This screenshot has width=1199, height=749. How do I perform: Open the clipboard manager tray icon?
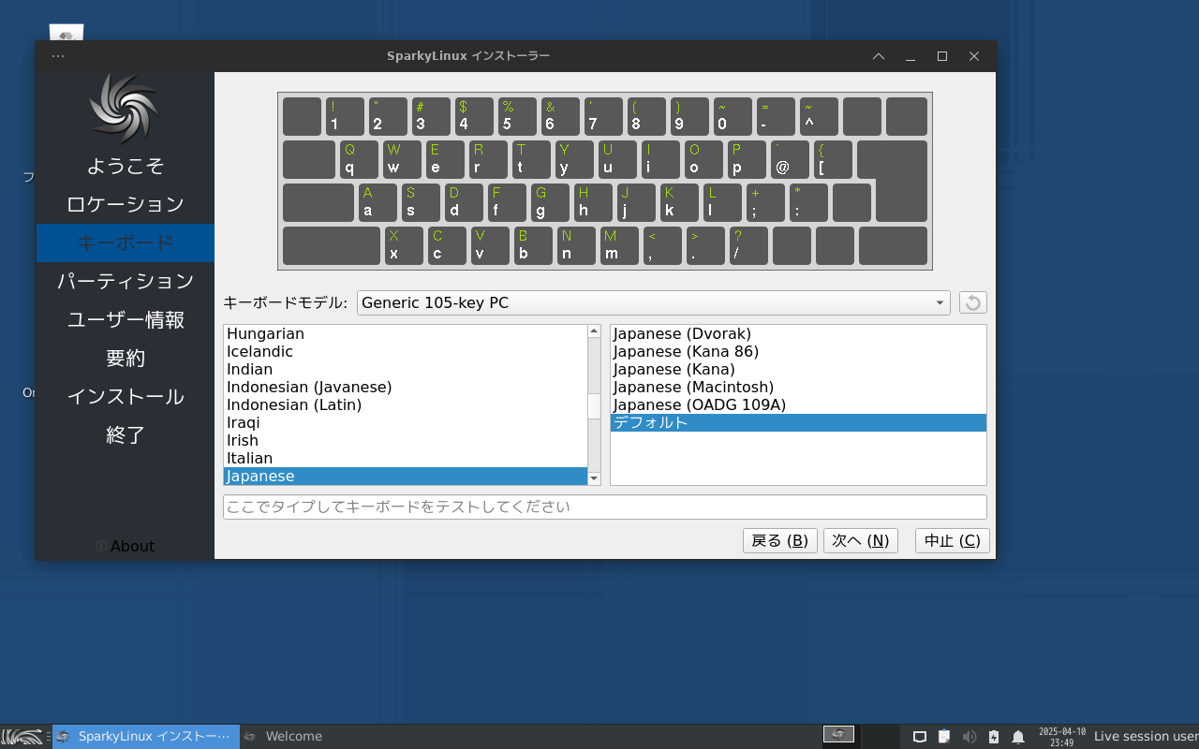tap(944, 737)
